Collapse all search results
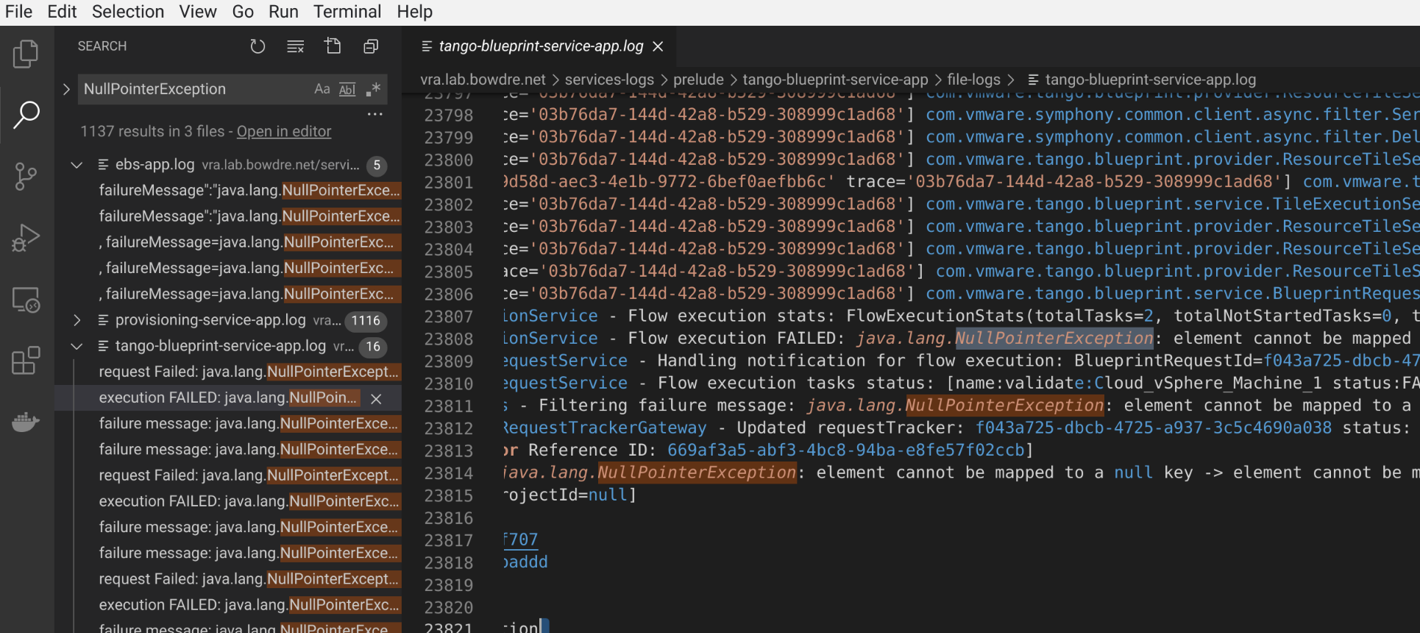Image resolution: width=1420 pixels, height=633 pixels. (x=371, y=46)
